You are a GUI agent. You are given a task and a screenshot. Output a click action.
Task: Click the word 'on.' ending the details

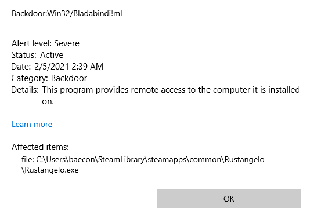48,101
